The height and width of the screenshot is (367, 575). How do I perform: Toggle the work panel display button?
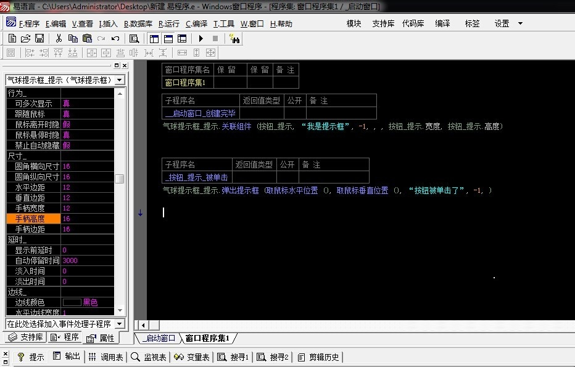click(x=154, y=38)
